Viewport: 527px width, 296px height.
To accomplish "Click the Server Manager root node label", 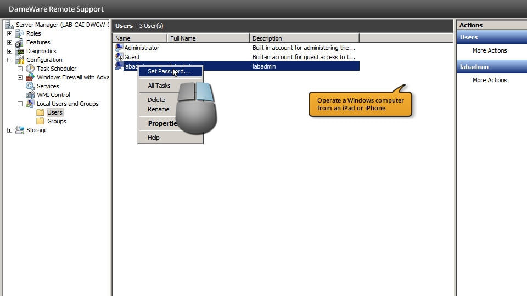I will [63, 25].
